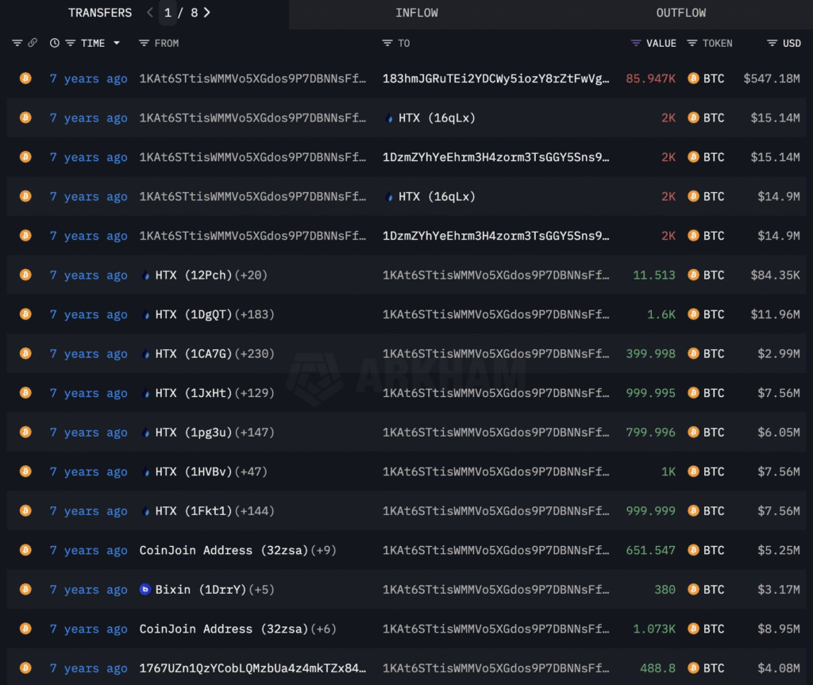This screenshot has height=685, width=813.
Task: Expand the TIME sort dropdown arrow
Action: (117, 43)
